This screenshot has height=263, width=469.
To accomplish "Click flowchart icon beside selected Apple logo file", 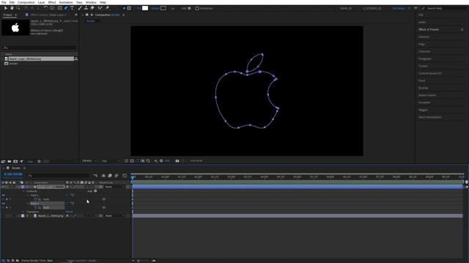I will click(76, 58).
